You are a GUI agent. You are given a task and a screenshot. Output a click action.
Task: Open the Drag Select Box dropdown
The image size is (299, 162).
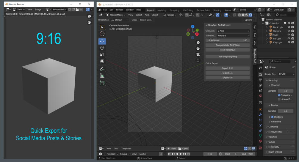[146, 20]
